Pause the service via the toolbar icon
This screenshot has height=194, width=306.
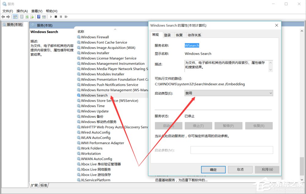click(61, 16)
